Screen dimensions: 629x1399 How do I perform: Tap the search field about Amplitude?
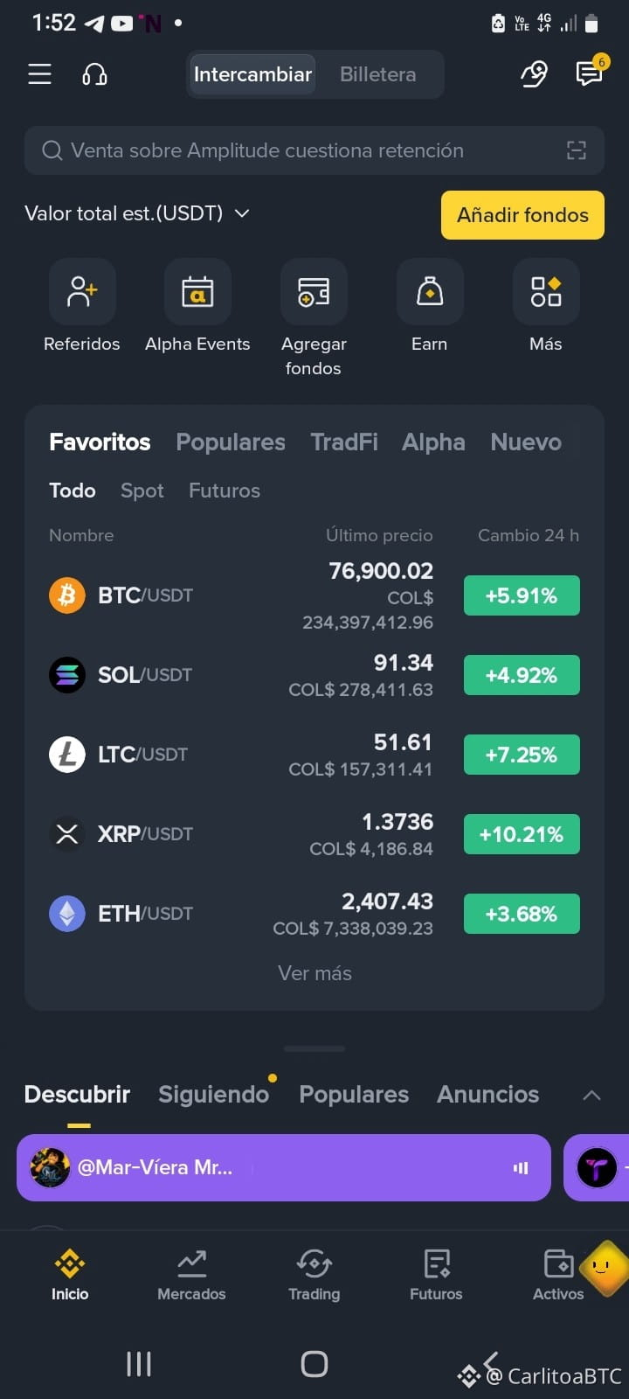point(314,150)
